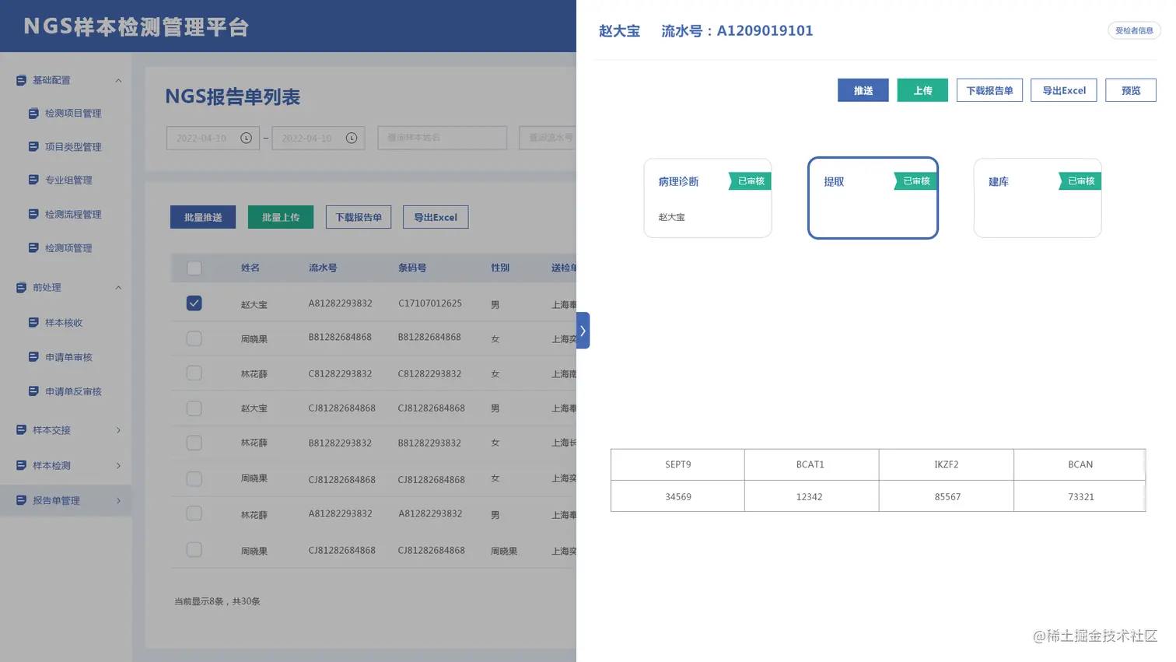This screenshot has width=1176, height=662.
Task: Click the sample name search input field
Action: (442, 138)
